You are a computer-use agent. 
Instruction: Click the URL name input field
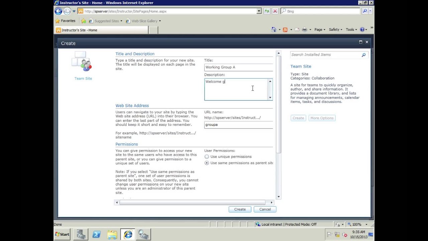(x=238, y=125)
